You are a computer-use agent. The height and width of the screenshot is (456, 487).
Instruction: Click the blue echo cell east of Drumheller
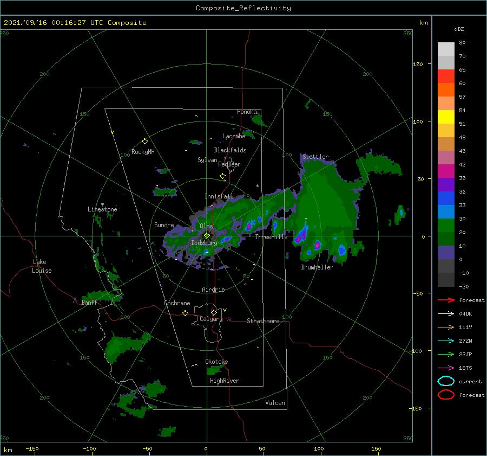click(x=342, y=249)
